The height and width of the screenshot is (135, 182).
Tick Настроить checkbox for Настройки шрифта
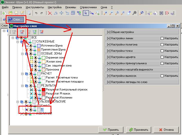(x=162, y=57)
